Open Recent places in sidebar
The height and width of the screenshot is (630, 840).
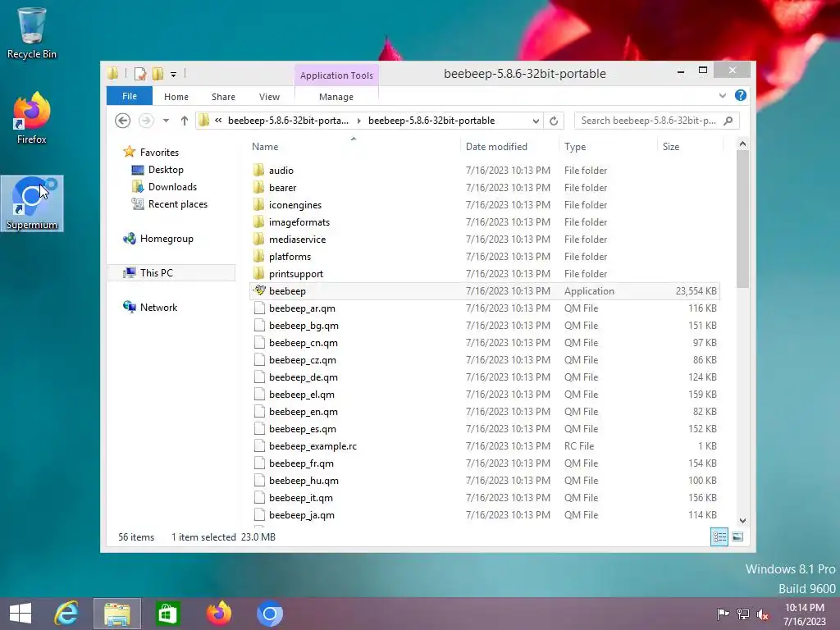[177, 203]
